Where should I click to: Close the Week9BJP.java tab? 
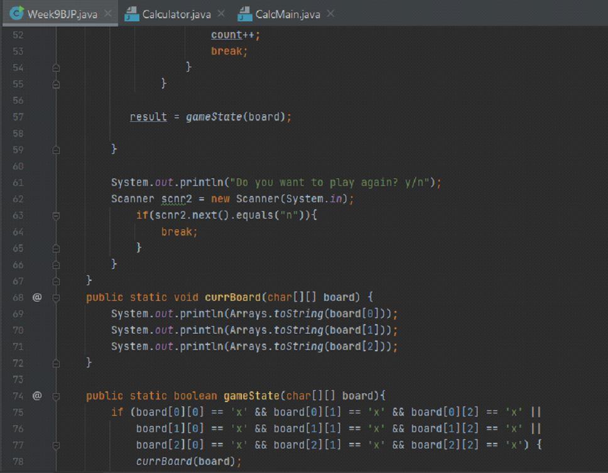pyautogui.click(x=108, y=14)
